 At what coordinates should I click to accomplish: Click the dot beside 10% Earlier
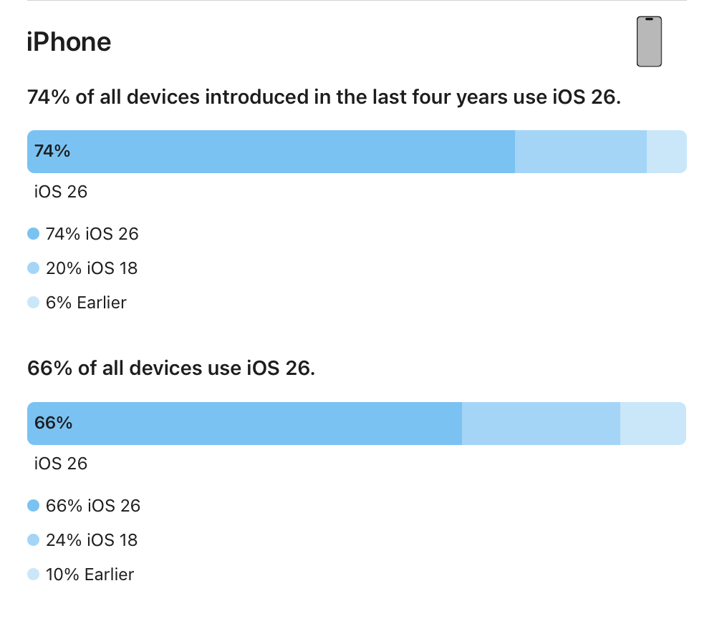[x=33, y=574]
